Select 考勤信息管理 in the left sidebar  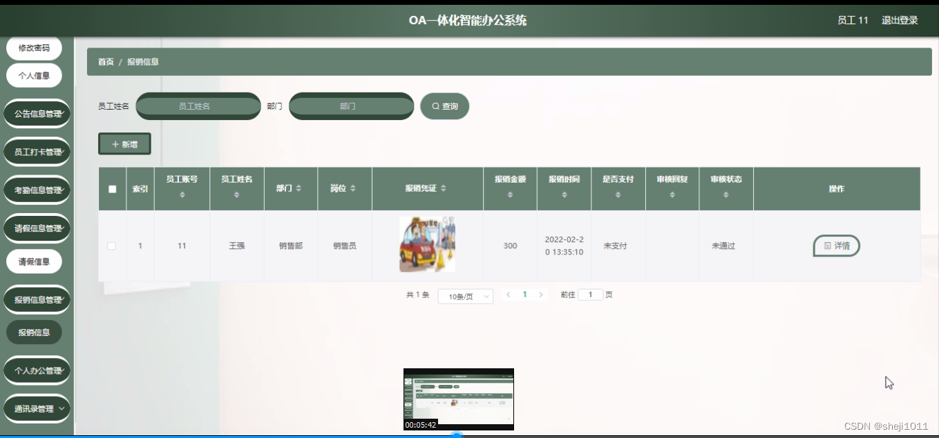pos(37,190)
